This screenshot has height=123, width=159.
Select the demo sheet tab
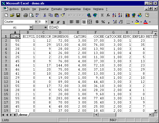[x=23, y=115]
